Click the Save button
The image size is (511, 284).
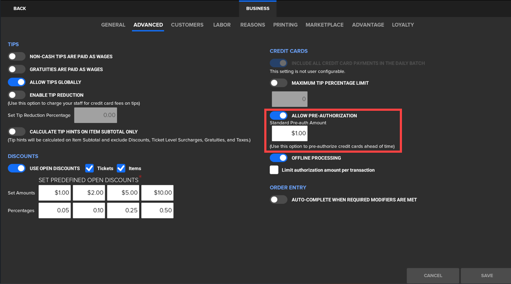click(x=487, y=276)
